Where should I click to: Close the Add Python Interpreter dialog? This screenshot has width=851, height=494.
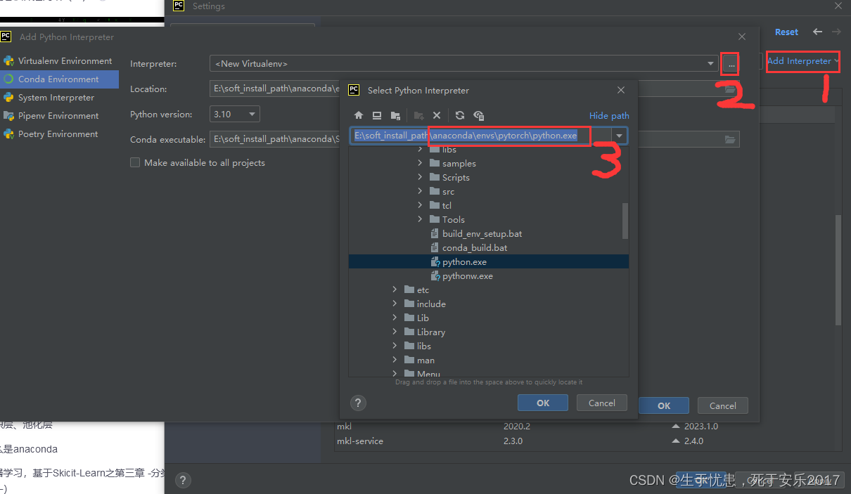coord(742,37)
